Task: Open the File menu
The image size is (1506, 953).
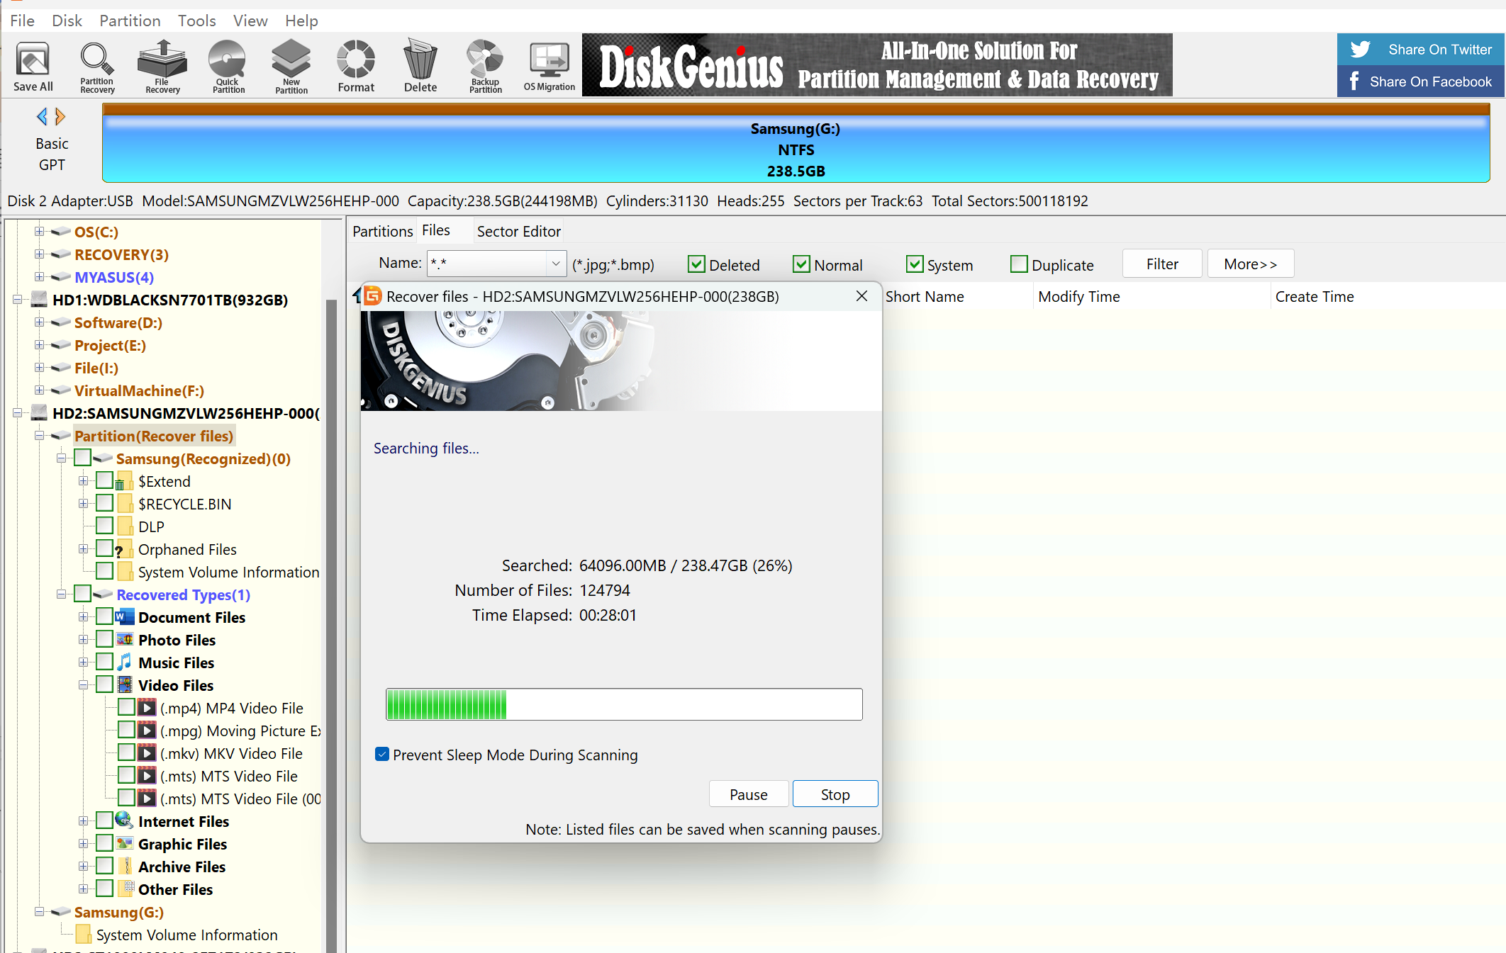Action: coord(22,21)
